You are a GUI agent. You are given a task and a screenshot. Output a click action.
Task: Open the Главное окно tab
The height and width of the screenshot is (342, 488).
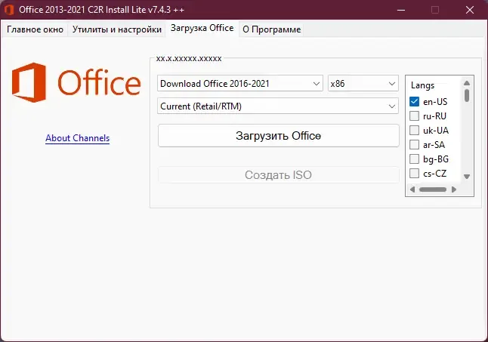[x=35, y=29]
